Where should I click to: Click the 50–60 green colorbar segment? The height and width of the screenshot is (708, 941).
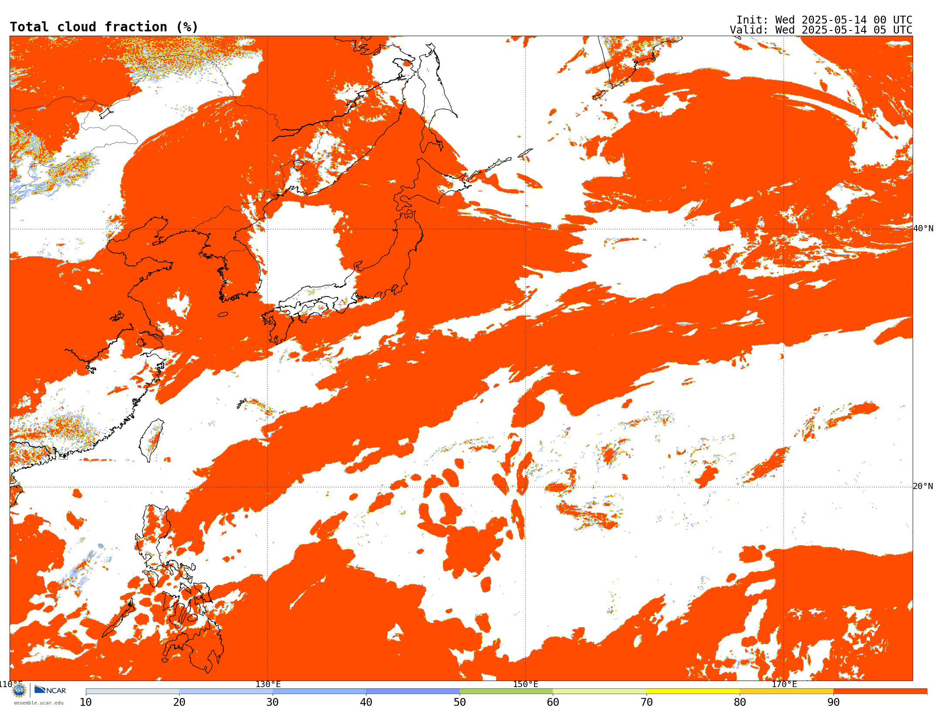tap(506, 691)
